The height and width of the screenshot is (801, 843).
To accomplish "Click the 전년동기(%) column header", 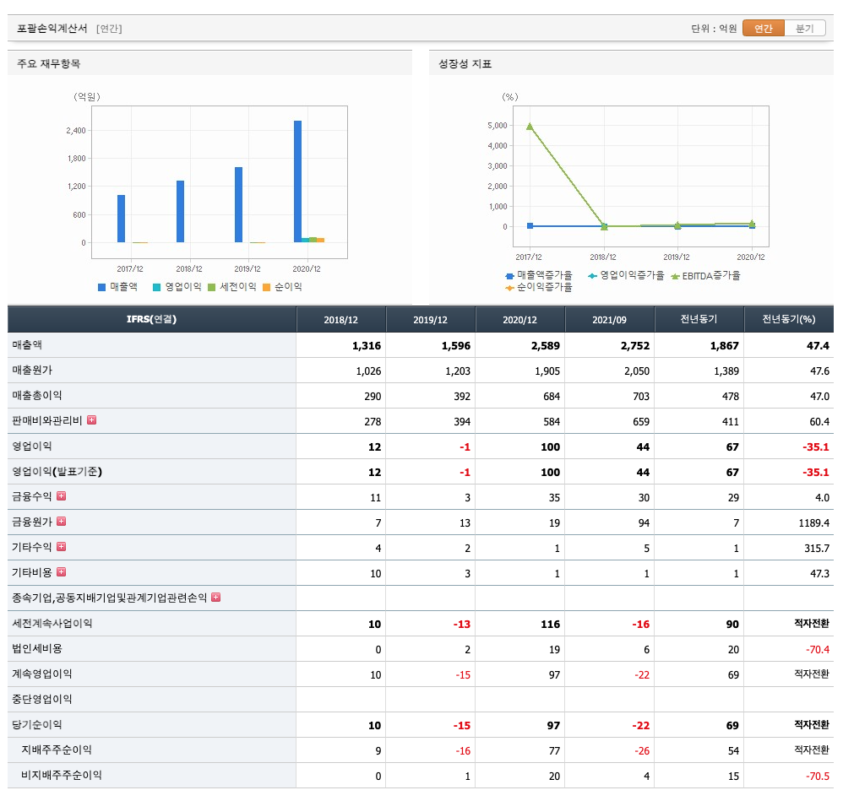I will 789,319.
